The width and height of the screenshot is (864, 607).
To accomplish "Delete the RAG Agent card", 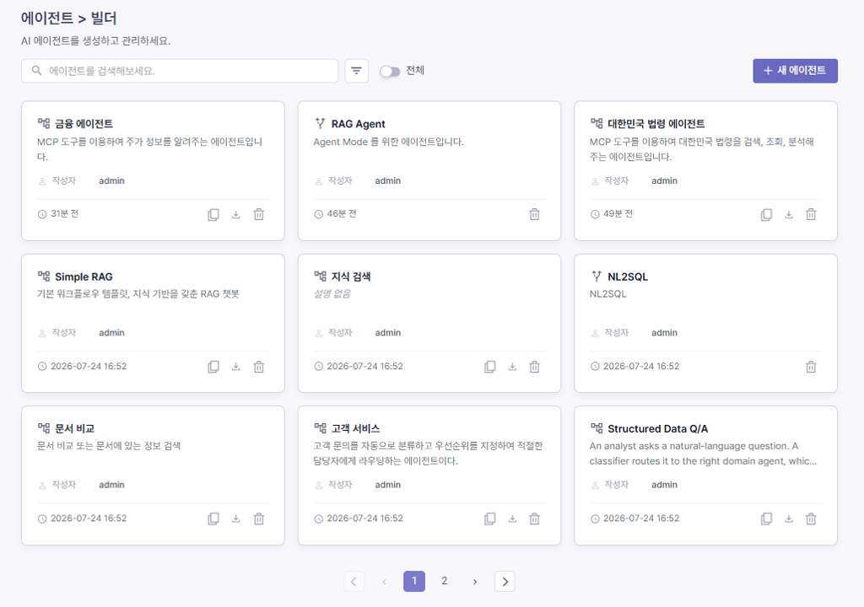I will pyautogui.click(x=534, y=215).
